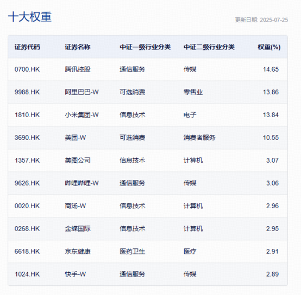Click the 中证一级行业分类 column header
This screenshot has width=301, height=295.
[145, 47]
